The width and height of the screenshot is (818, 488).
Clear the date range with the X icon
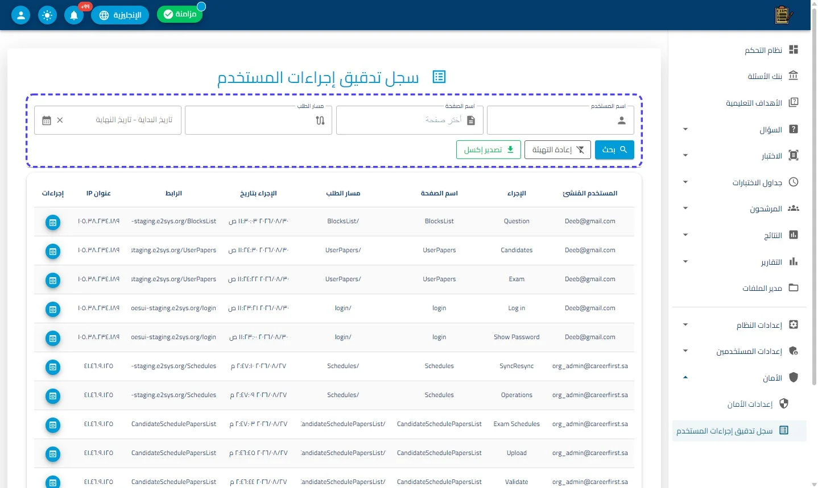click(x=60, y=120)
